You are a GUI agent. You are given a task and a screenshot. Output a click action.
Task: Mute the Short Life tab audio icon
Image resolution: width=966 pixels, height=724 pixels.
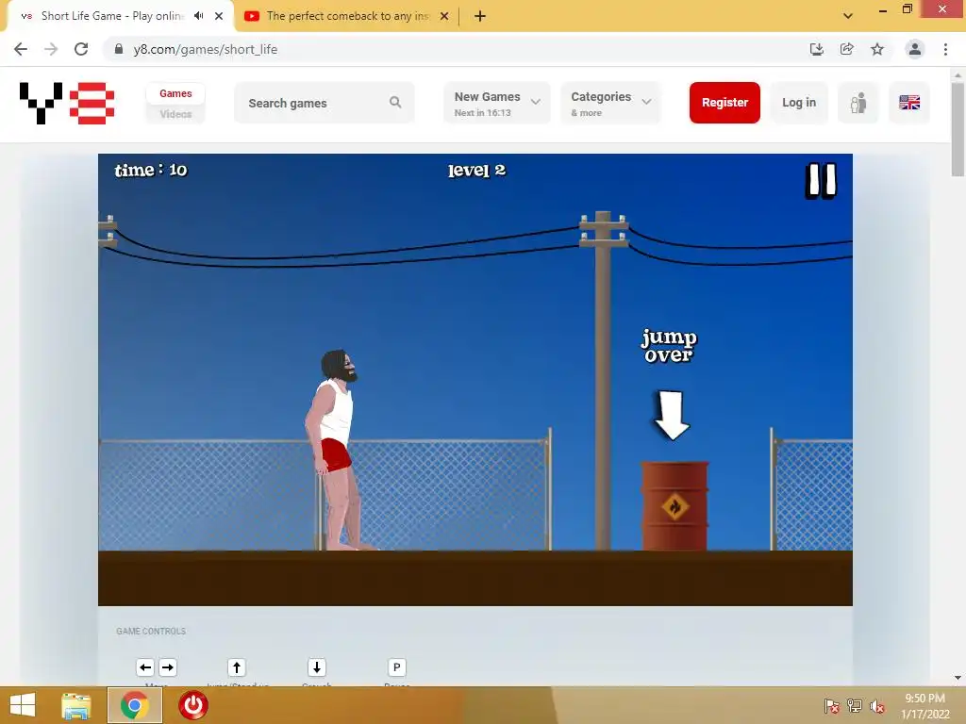(198, 16)
